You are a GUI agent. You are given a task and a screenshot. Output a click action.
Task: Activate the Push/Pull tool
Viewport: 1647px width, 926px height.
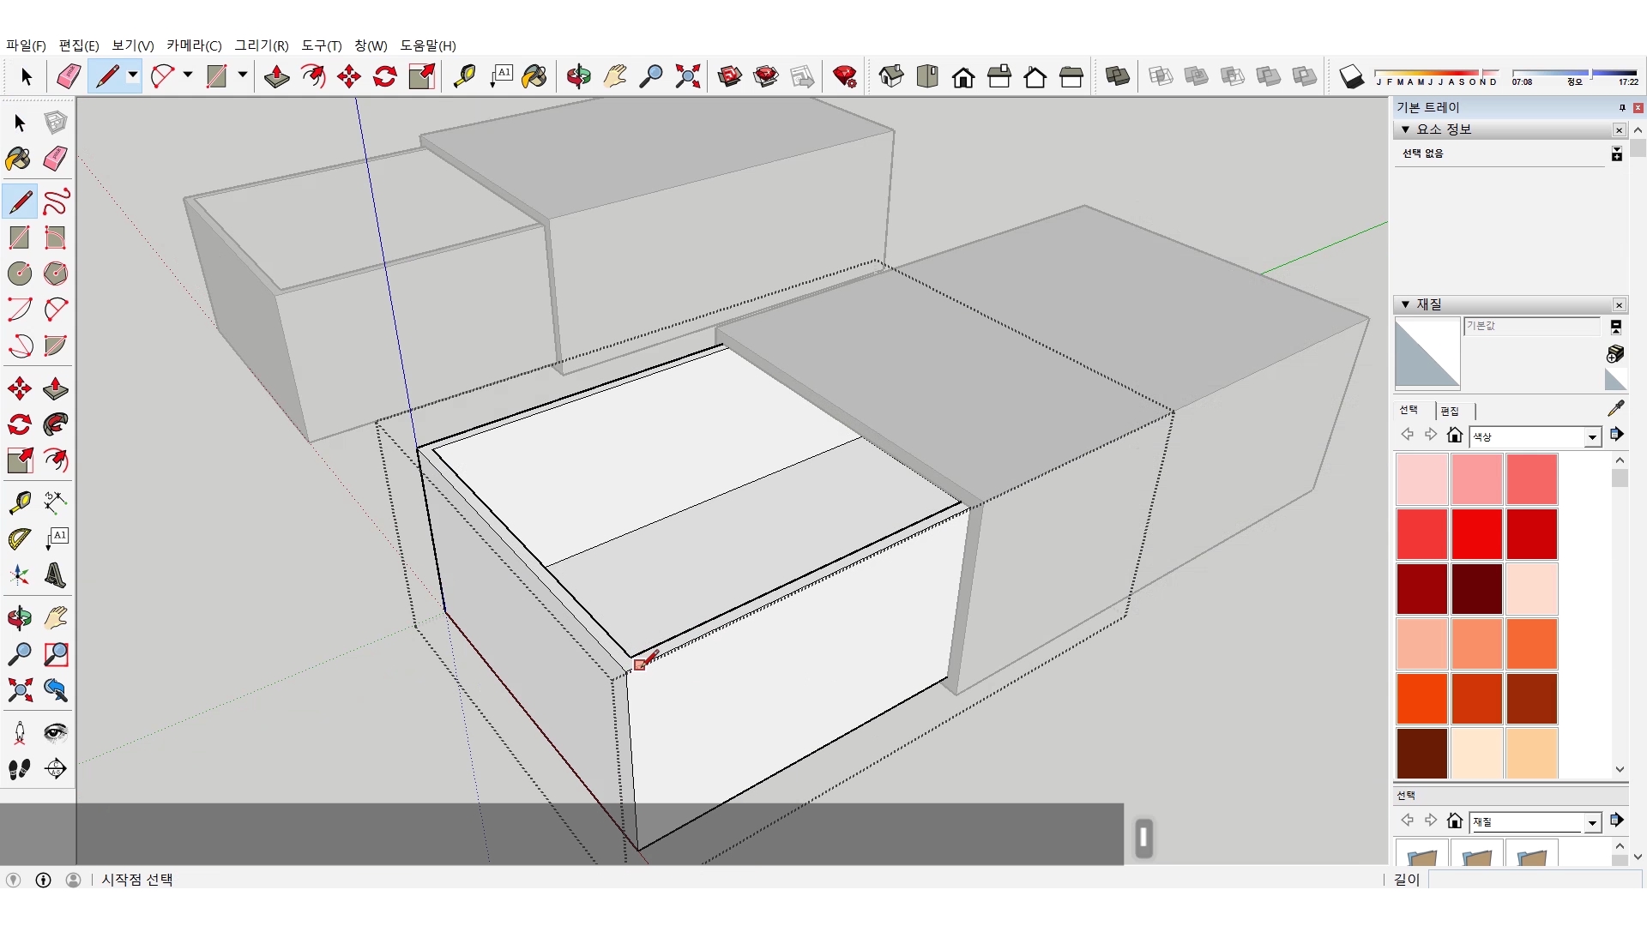coord(276,77)
